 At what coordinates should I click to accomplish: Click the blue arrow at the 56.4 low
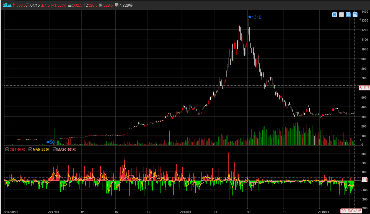pyautogui.click(x=48, y=142)
